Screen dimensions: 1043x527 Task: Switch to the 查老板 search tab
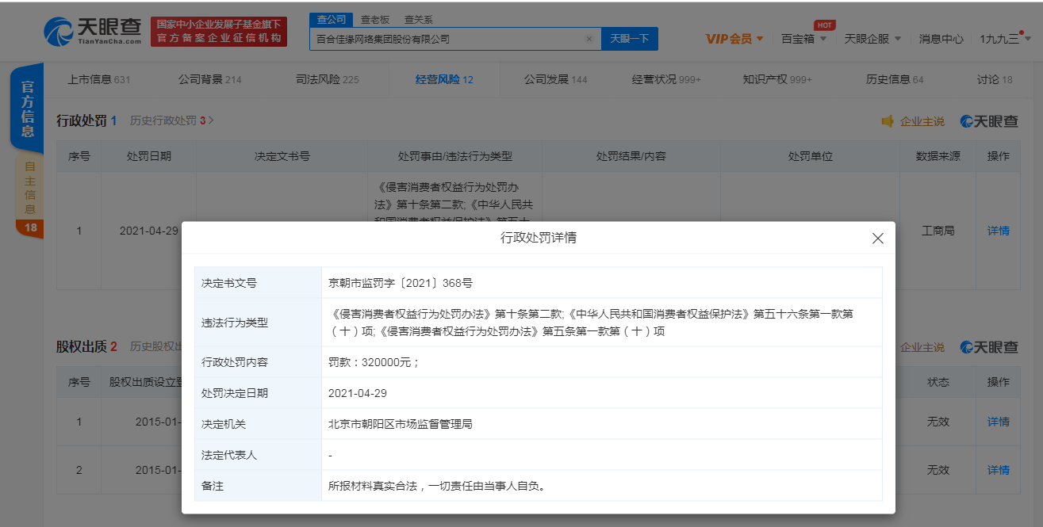[x=375, y=19]
